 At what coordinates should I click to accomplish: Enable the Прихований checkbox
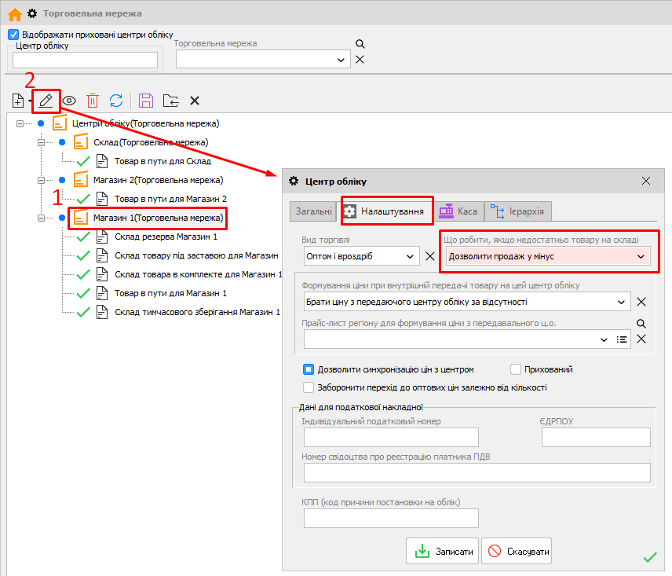tap(516, 369)
